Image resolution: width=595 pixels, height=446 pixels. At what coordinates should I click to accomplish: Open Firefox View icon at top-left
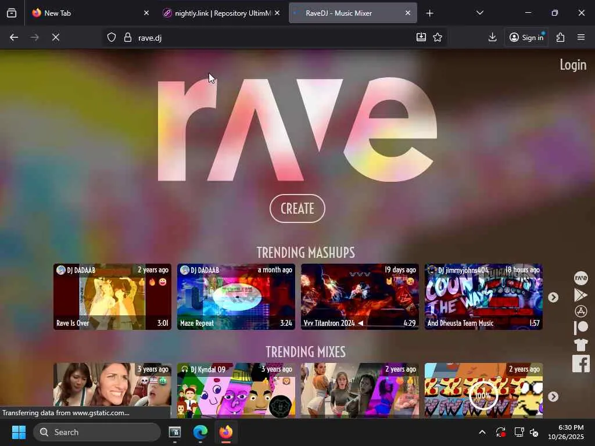pyautogui.click(x=12, y=13)
